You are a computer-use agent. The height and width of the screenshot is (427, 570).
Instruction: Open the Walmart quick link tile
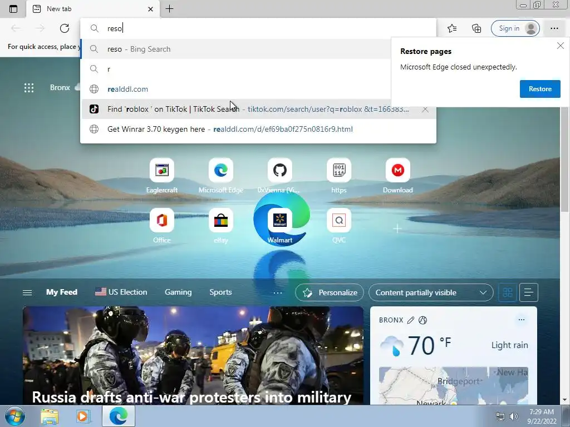click(279, 226)
